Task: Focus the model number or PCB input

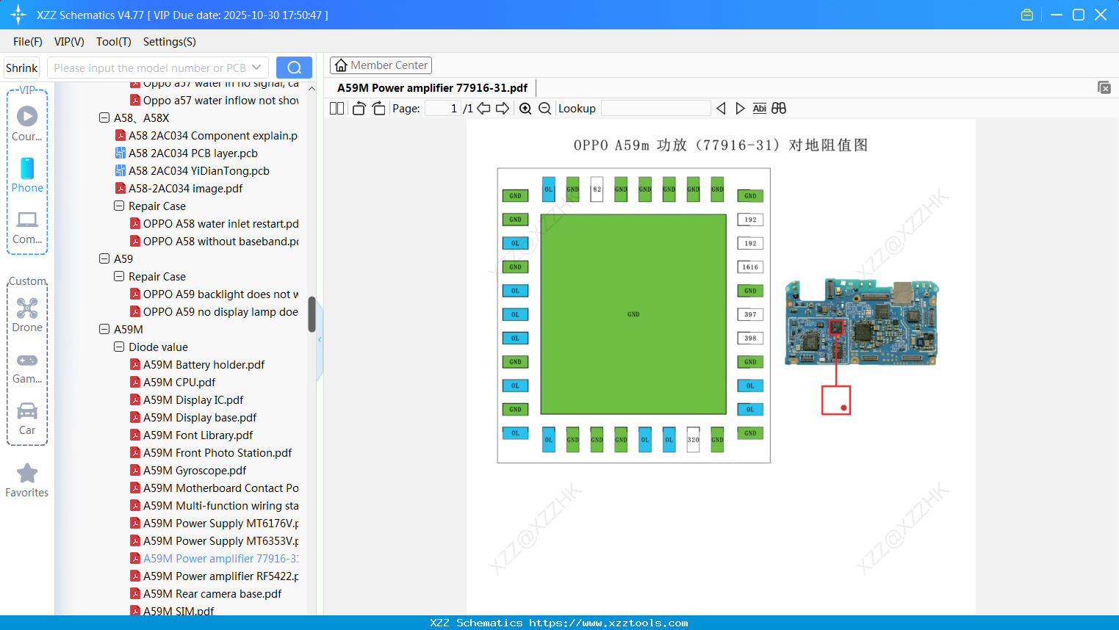Action: (150, 68)
